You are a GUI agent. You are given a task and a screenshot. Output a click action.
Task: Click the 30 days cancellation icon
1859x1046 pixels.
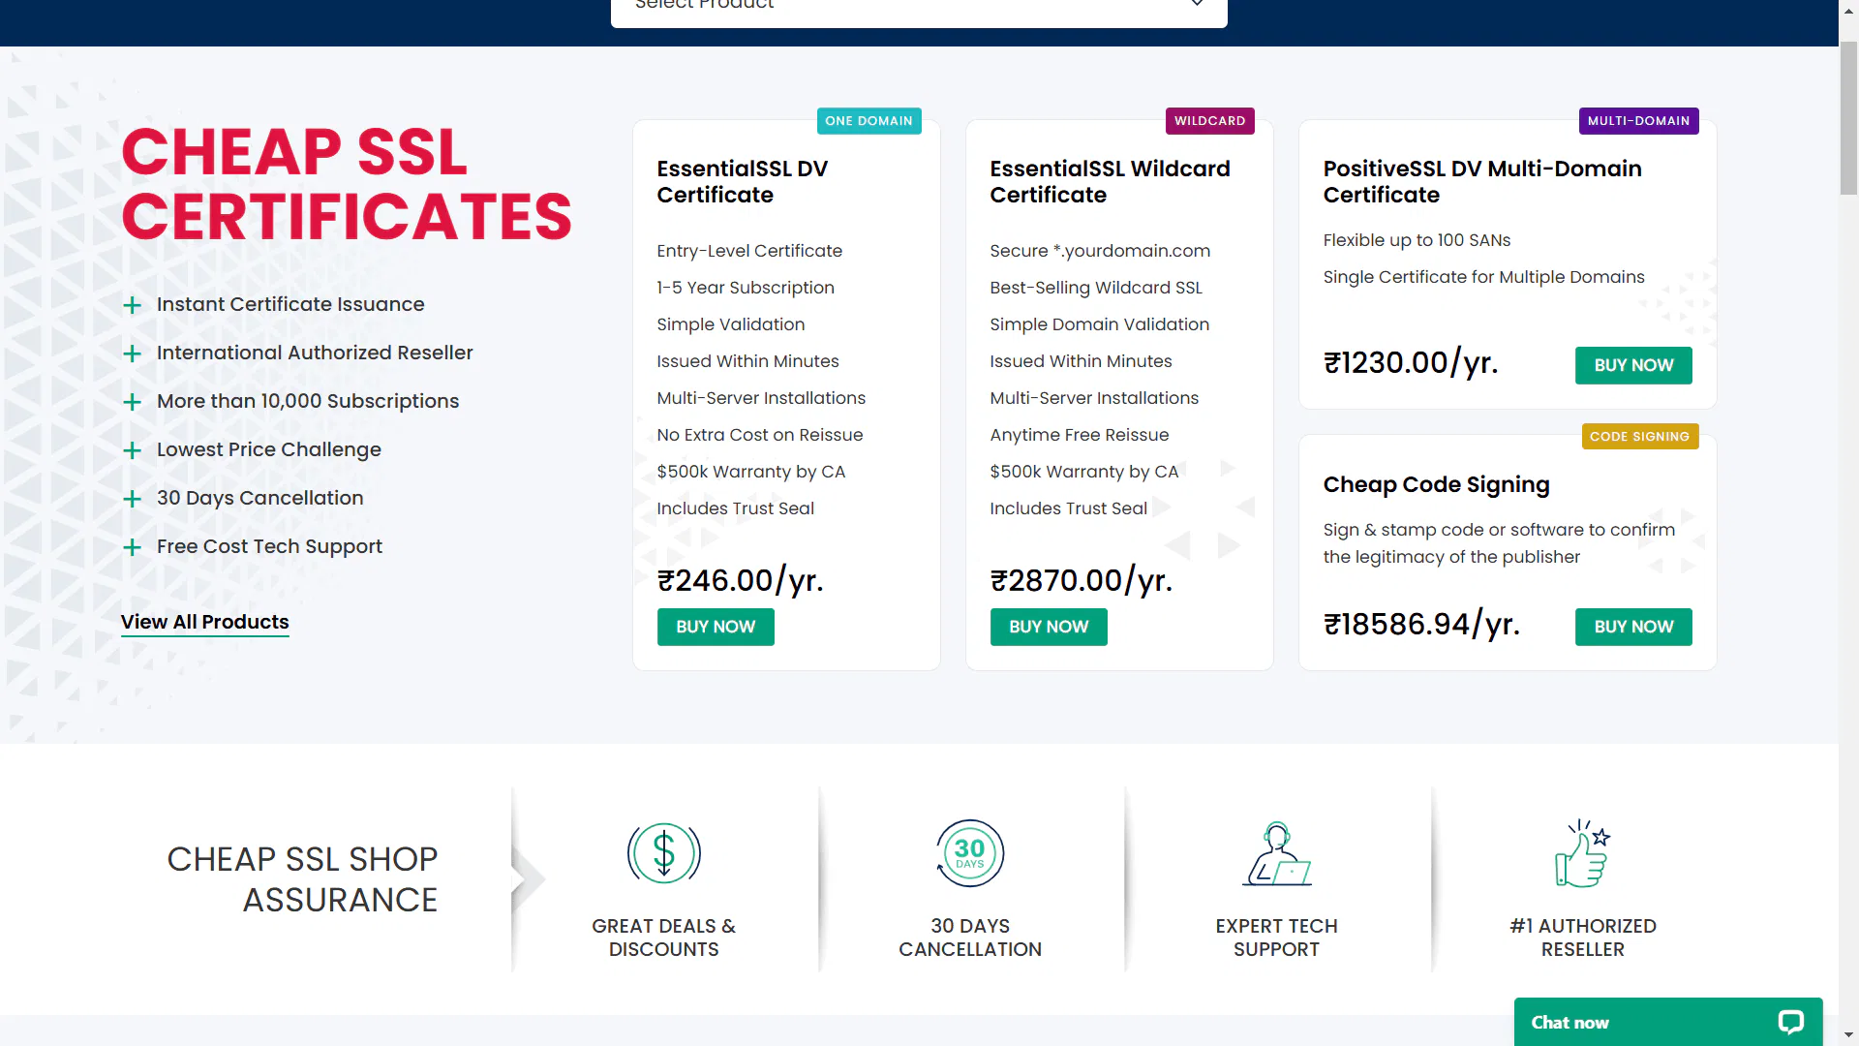[x=969, y=853]
